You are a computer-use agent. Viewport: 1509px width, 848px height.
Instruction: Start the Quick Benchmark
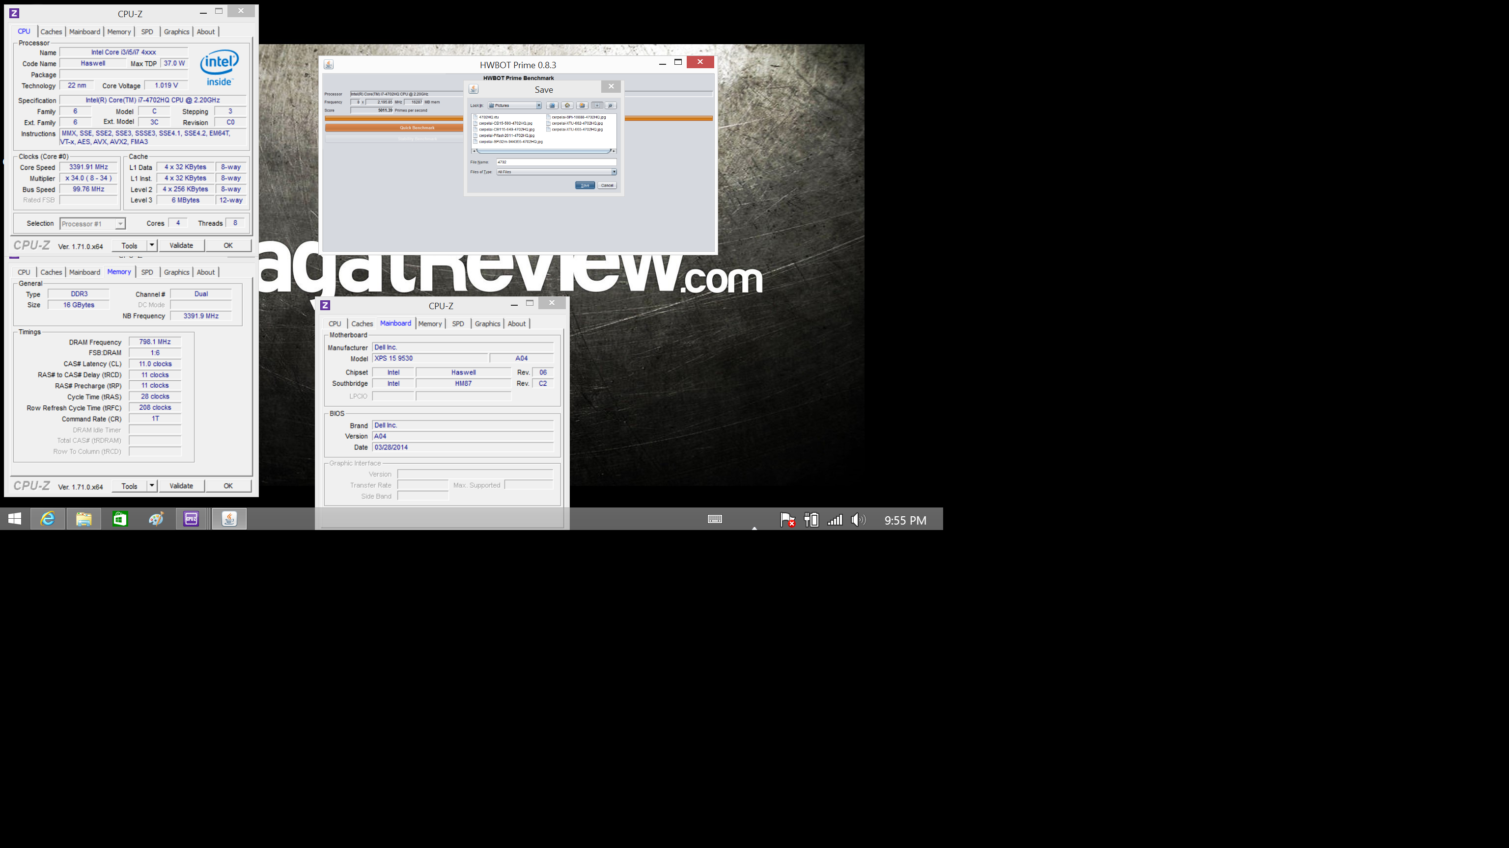tap(394, 128)
